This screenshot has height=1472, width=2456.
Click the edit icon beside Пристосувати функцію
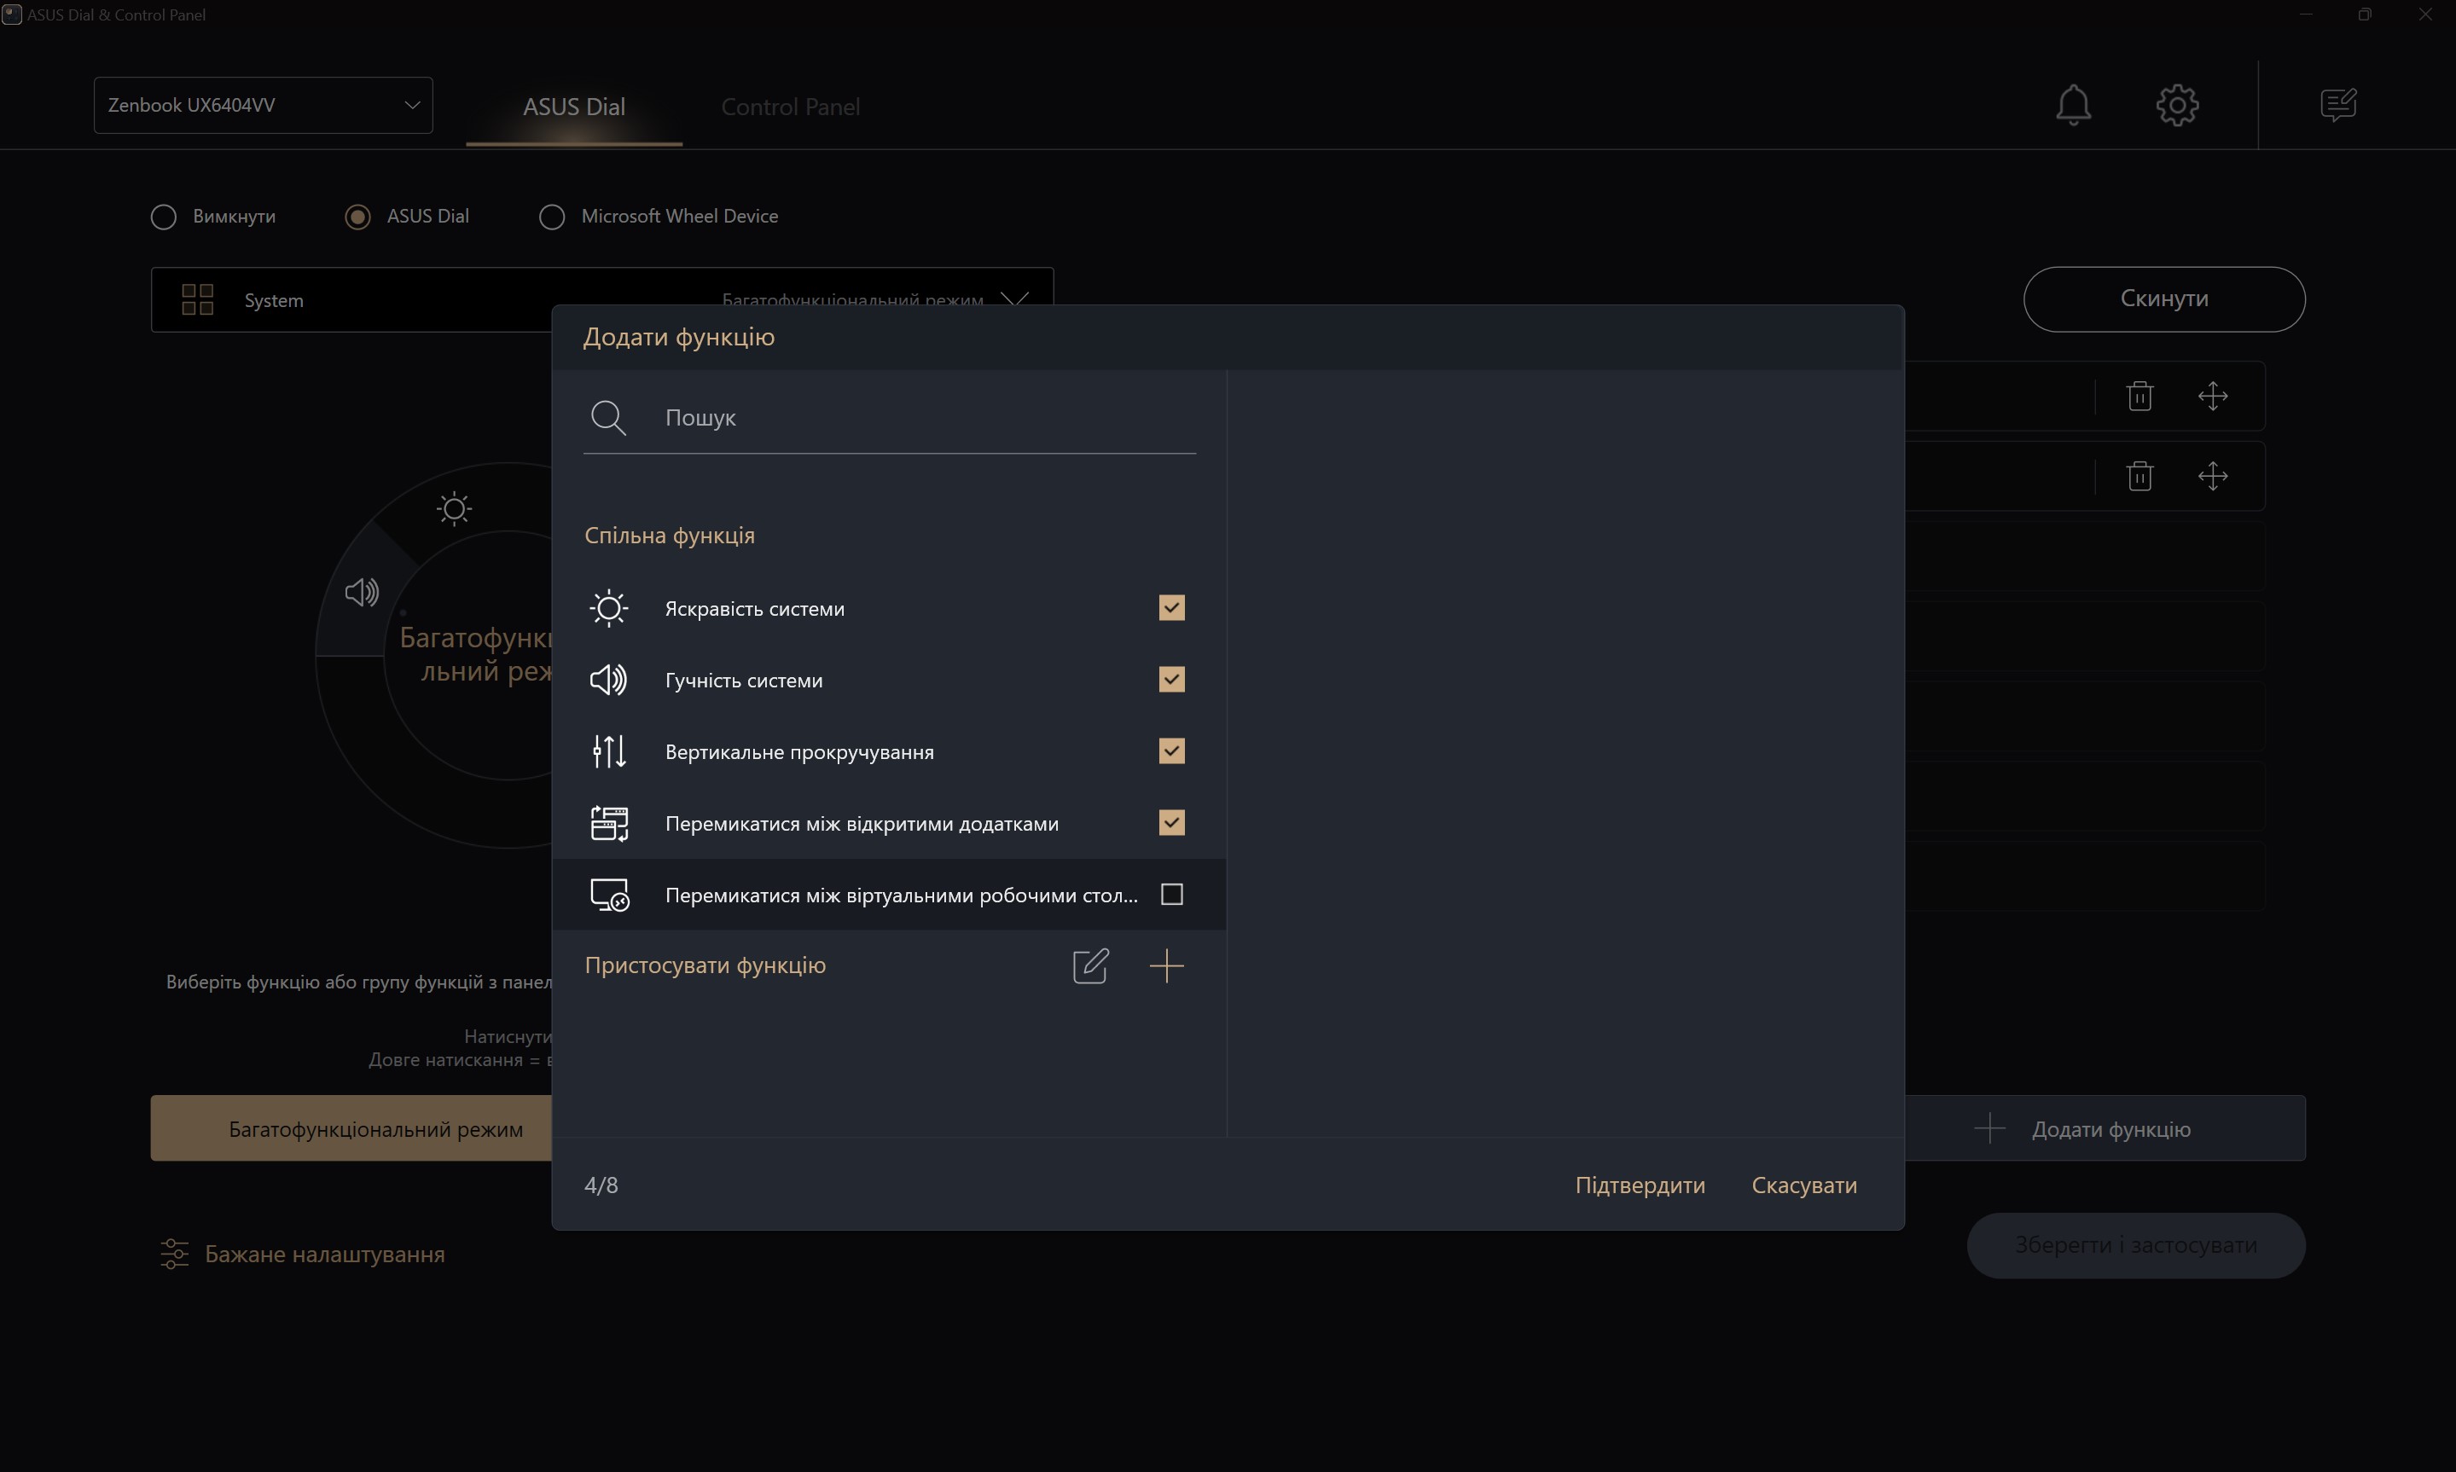coord(1090,965)
